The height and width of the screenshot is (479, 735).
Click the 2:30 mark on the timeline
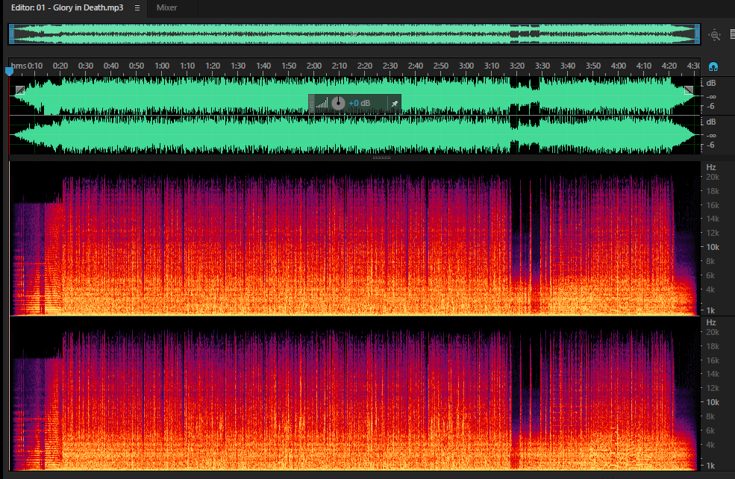[390, 66]
